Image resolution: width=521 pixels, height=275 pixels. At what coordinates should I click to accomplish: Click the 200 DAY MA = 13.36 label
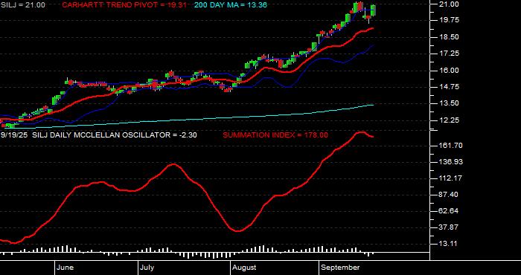pos(230,5)
